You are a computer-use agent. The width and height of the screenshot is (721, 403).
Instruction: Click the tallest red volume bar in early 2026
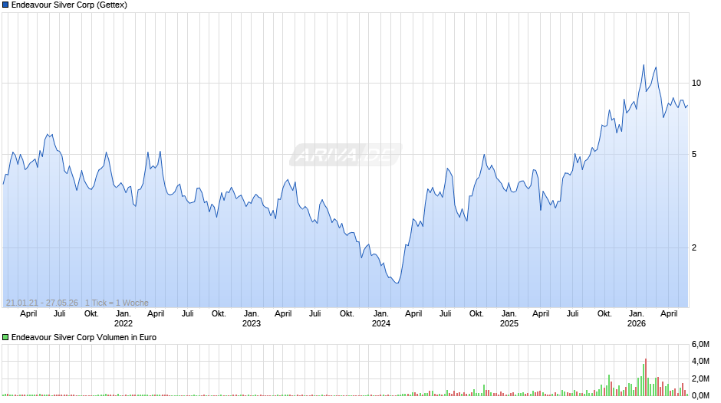(x=646, y=377)
